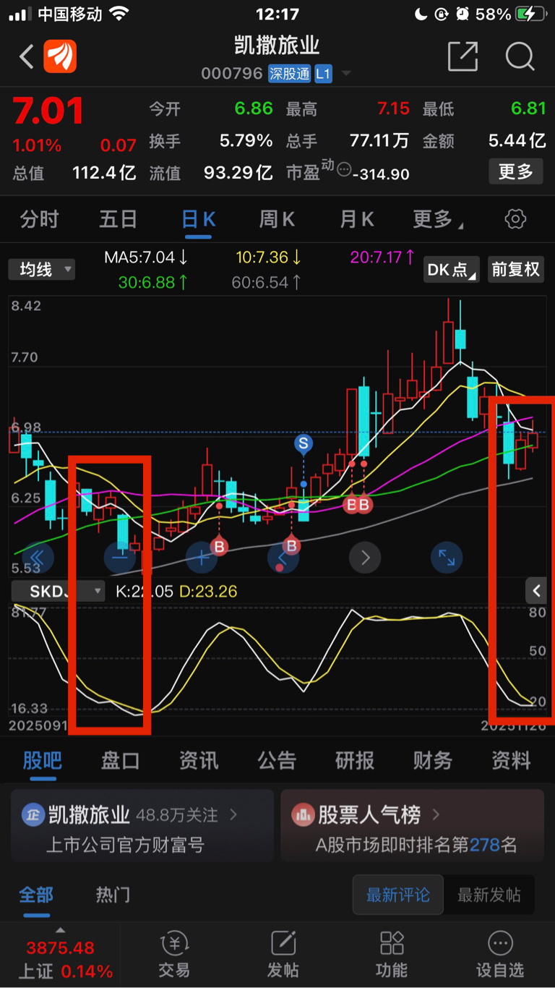Open the DK点 dropdown
Screen dimensions: 555x988
point(452,270)
